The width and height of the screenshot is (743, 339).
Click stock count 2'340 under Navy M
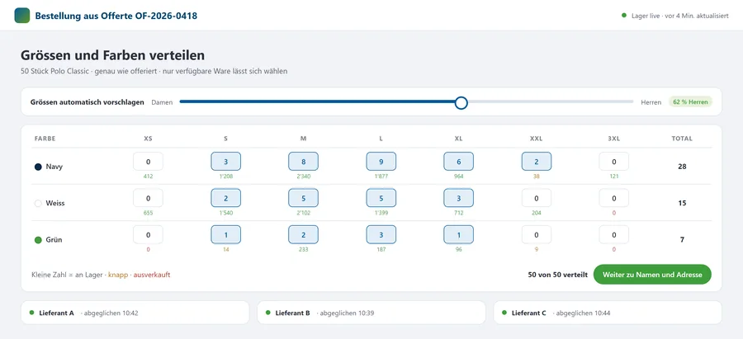303,177
